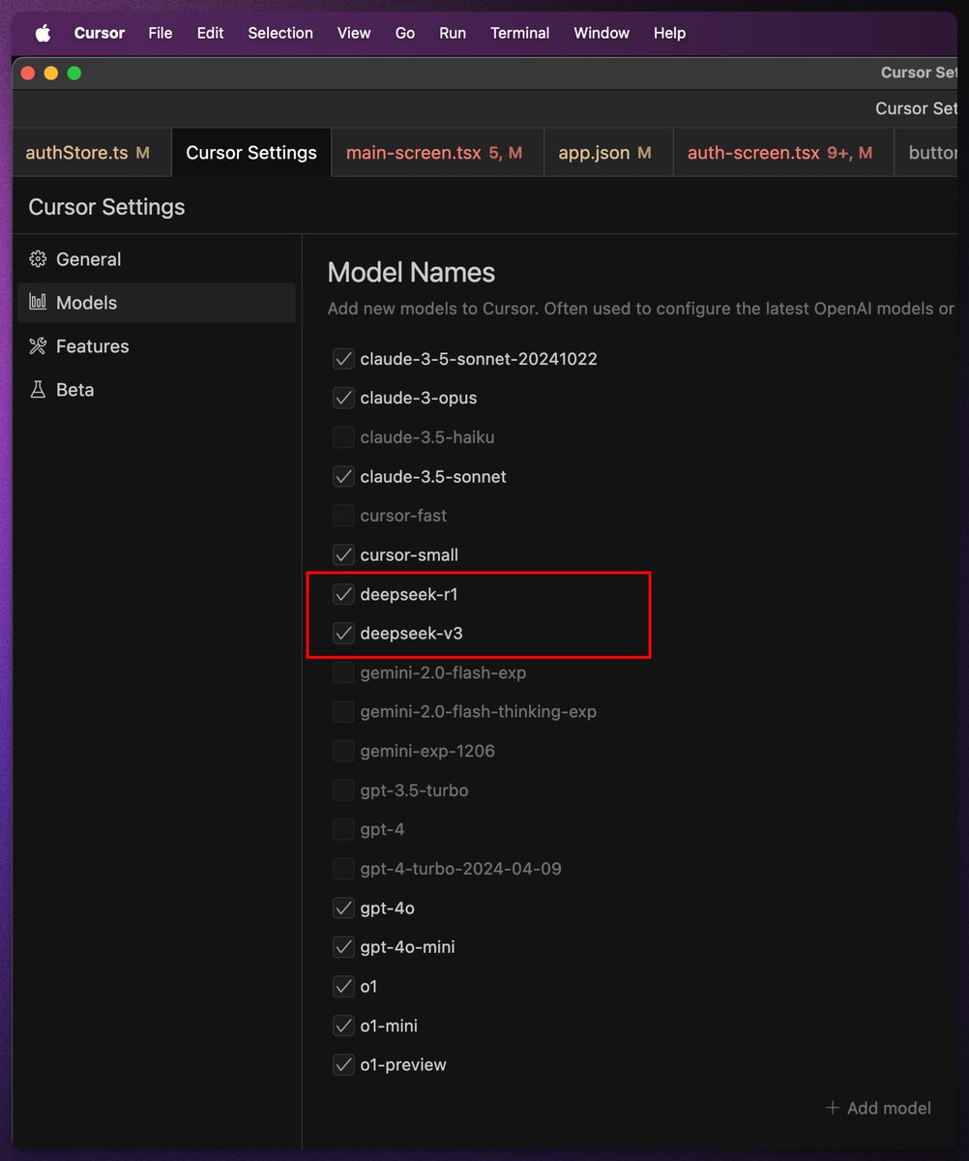
Task: Uncheck the gpt-4o model checkbox
Action: pos(343,908)
